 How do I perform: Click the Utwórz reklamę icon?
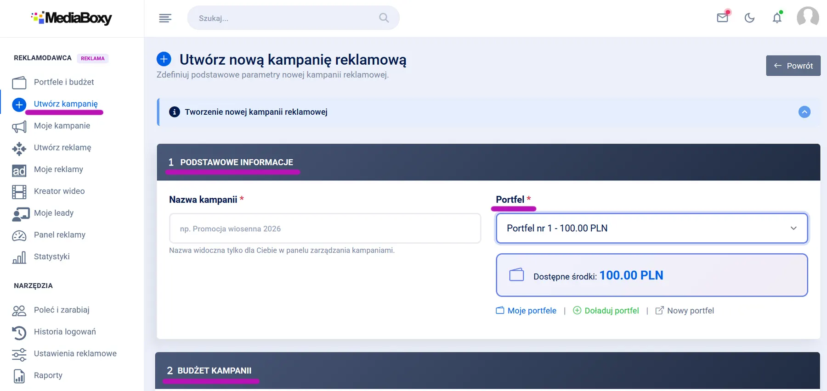point(19,148)
